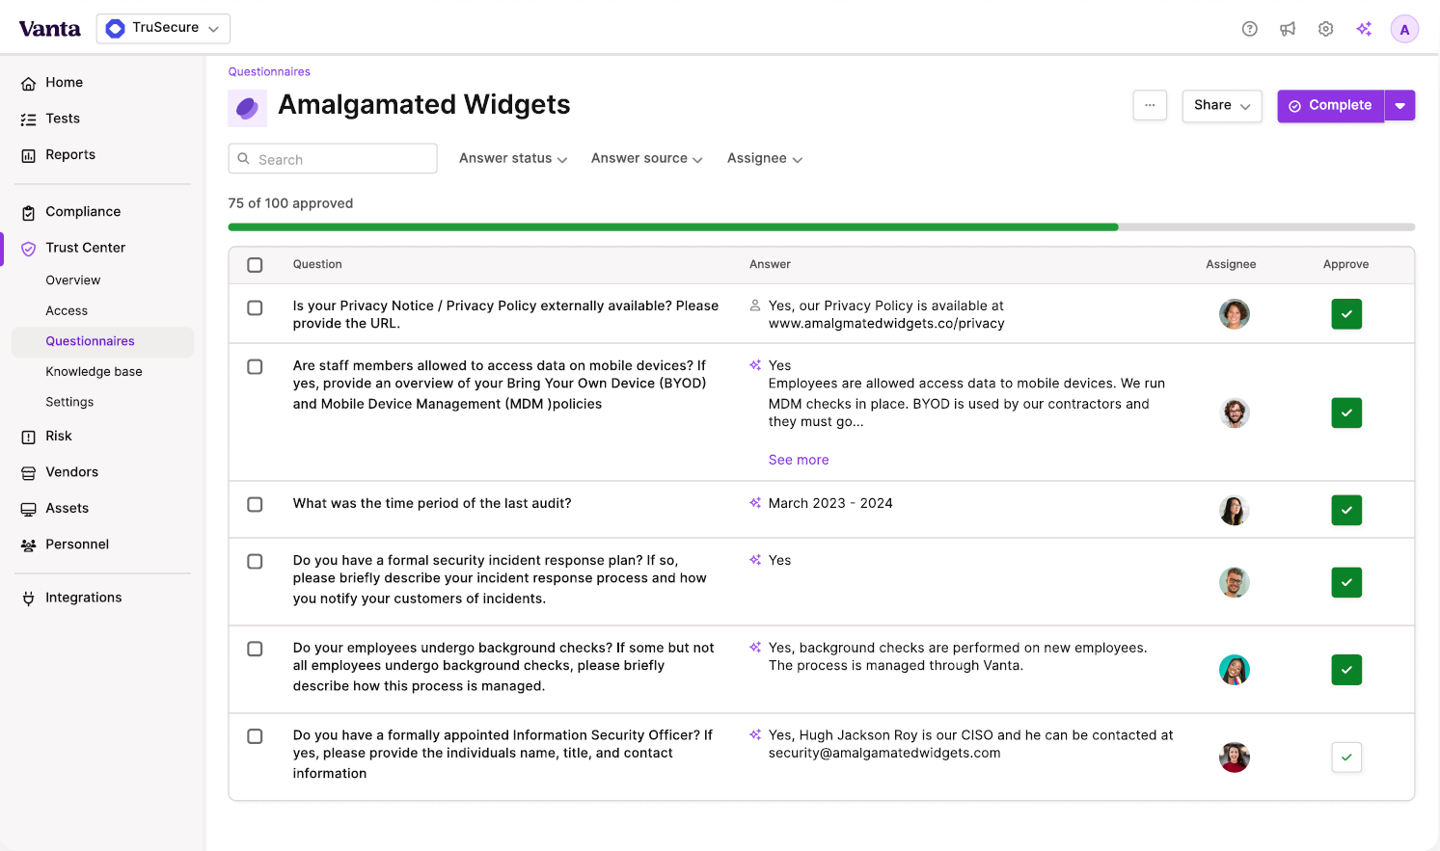
Task: Click the Personnel people icon in sidebar
Action: (x=29, y=545)
